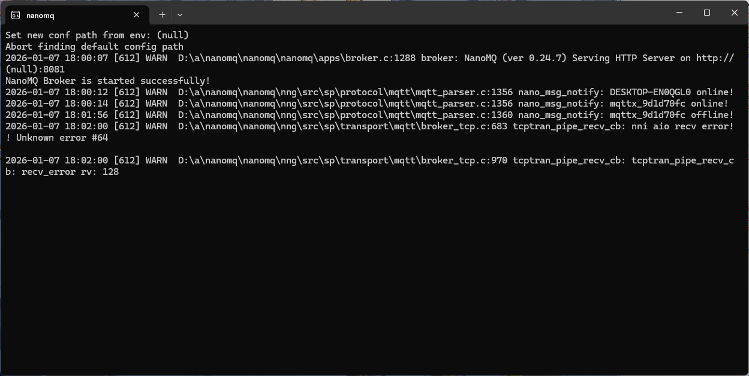The height and width of the screenshot is (376, 749).
Task: Click the "Unknown error #64" text
Action: tap(62, 138)
